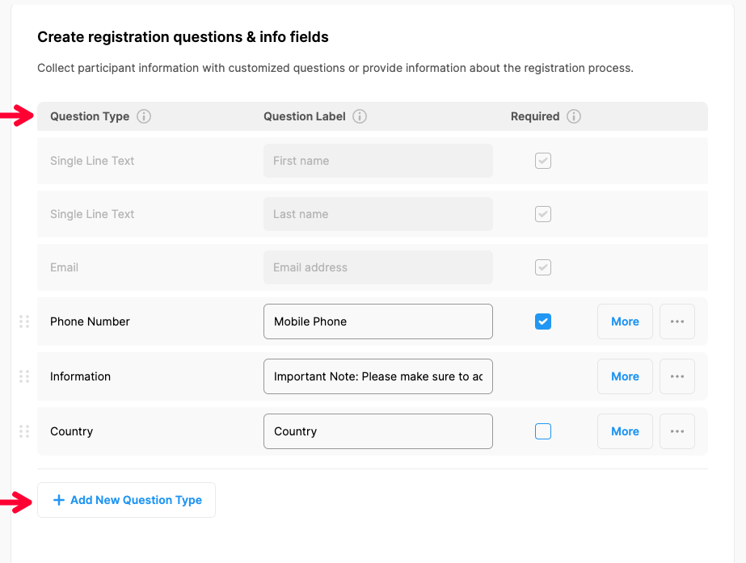
Task: Open three-dot options for Country row
Action: tap(676, 431)
